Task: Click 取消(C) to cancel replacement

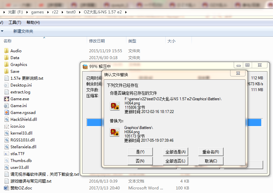Action: click(211, 161)
